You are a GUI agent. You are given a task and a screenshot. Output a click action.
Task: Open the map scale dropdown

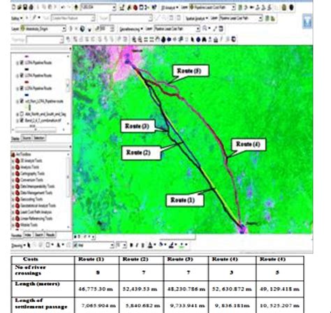(114, 8)
